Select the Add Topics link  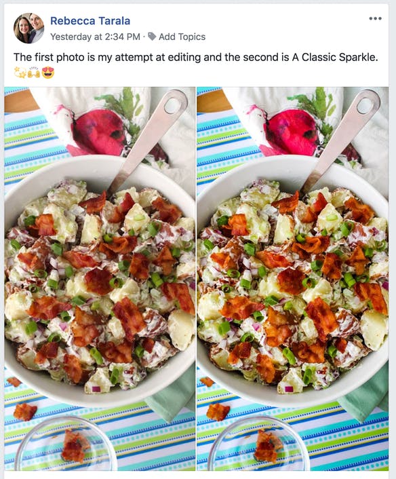click(x=182, y=37)
